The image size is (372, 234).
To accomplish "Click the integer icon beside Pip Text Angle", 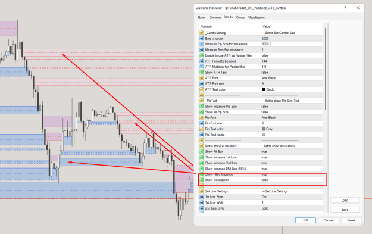I will [x=202, y=135].
